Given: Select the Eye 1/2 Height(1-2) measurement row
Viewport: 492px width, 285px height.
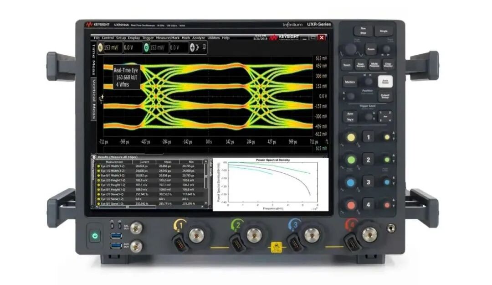Looking at the screenshot, I should pos(151,185).
